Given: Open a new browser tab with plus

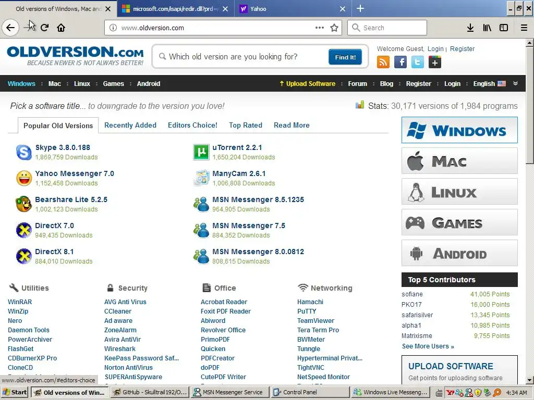Looking at the screenshot, I should tap(360, 8).
